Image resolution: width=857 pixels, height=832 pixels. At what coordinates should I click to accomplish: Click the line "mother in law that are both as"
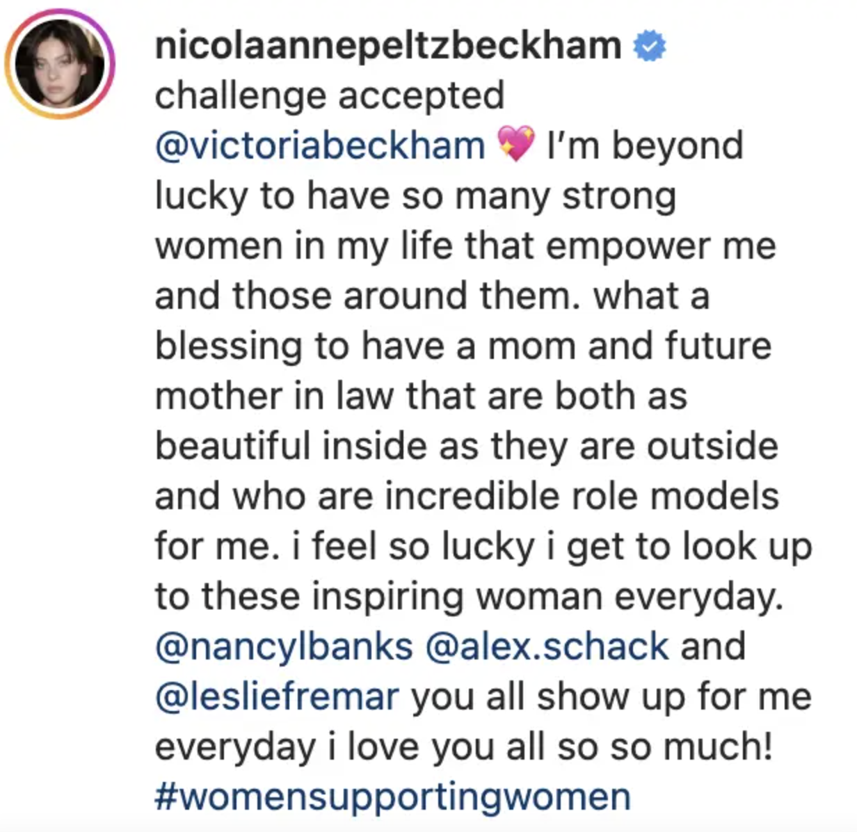(421, 397)
